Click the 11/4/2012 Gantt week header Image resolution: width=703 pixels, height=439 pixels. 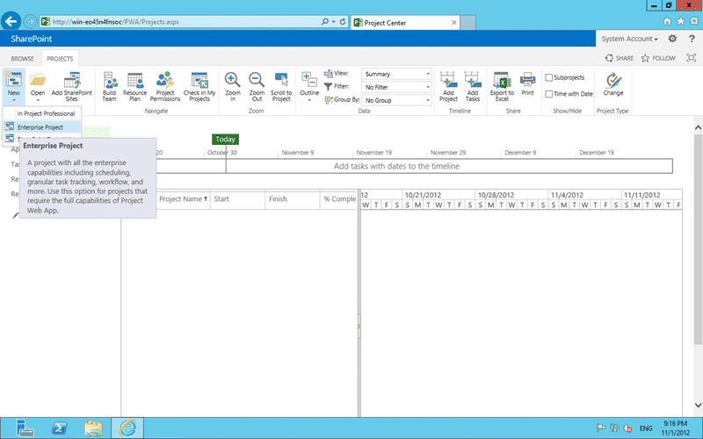[584, 195]
